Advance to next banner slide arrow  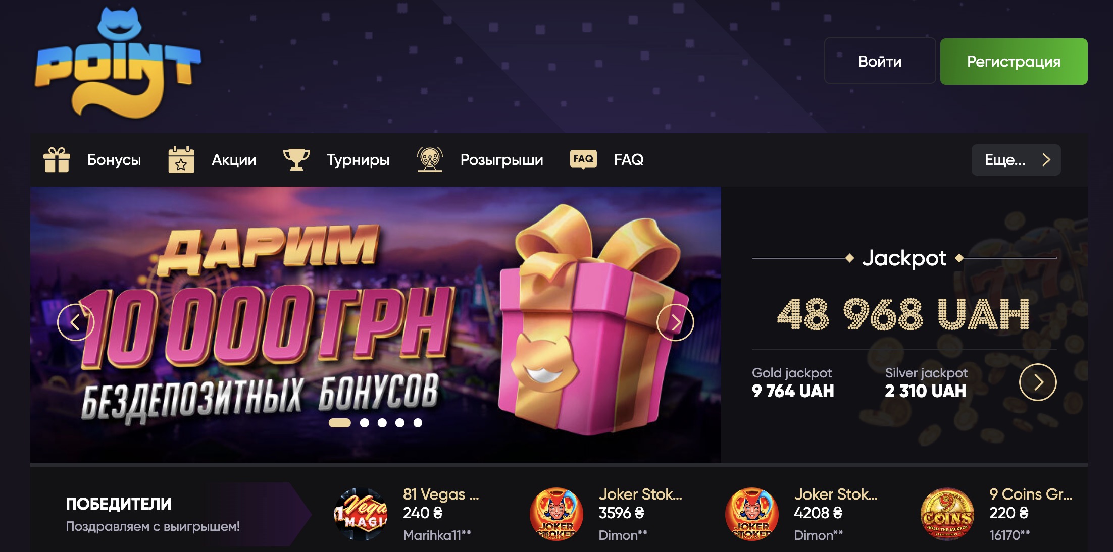675,322
